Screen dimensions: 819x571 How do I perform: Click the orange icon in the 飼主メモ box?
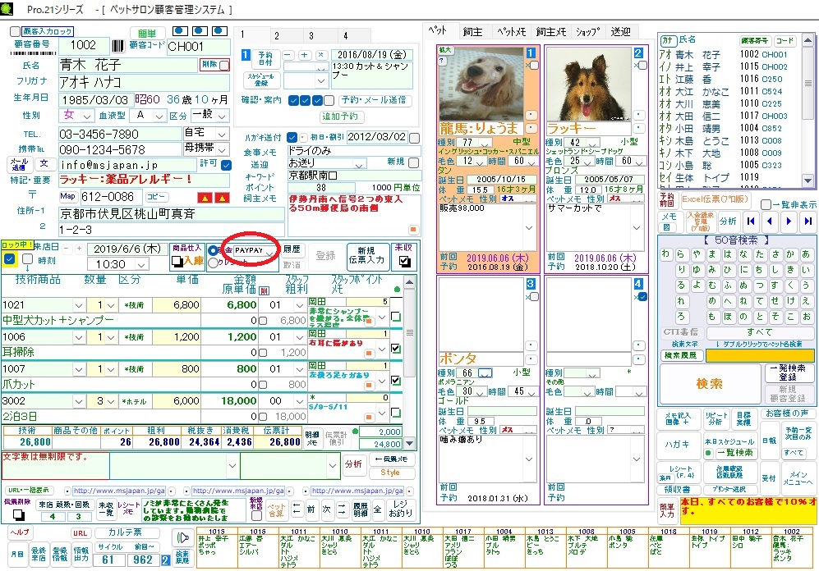[x=413, y=230]
